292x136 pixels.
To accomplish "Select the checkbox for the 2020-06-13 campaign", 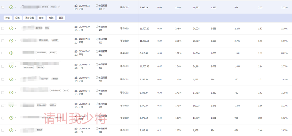I will click(3, 66).
